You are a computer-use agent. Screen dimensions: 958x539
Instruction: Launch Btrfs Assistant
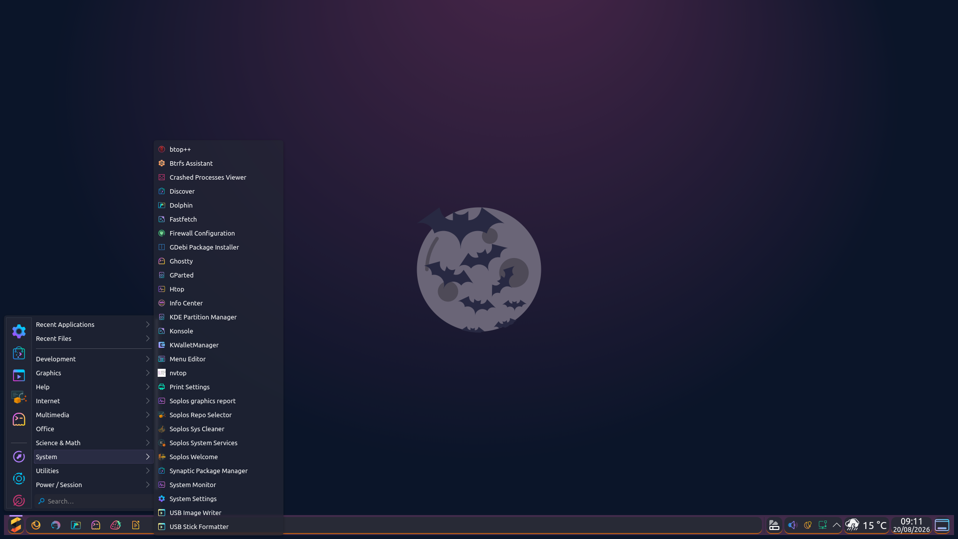(x=219, y=163)
